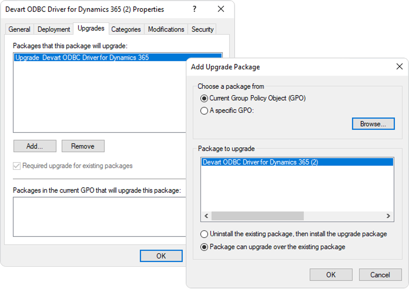Select 'Upgrade Devart ODBC Driver for Dynamics 365' entry
The width and height of the screenshot is (409, 292).
click(100, 58)
